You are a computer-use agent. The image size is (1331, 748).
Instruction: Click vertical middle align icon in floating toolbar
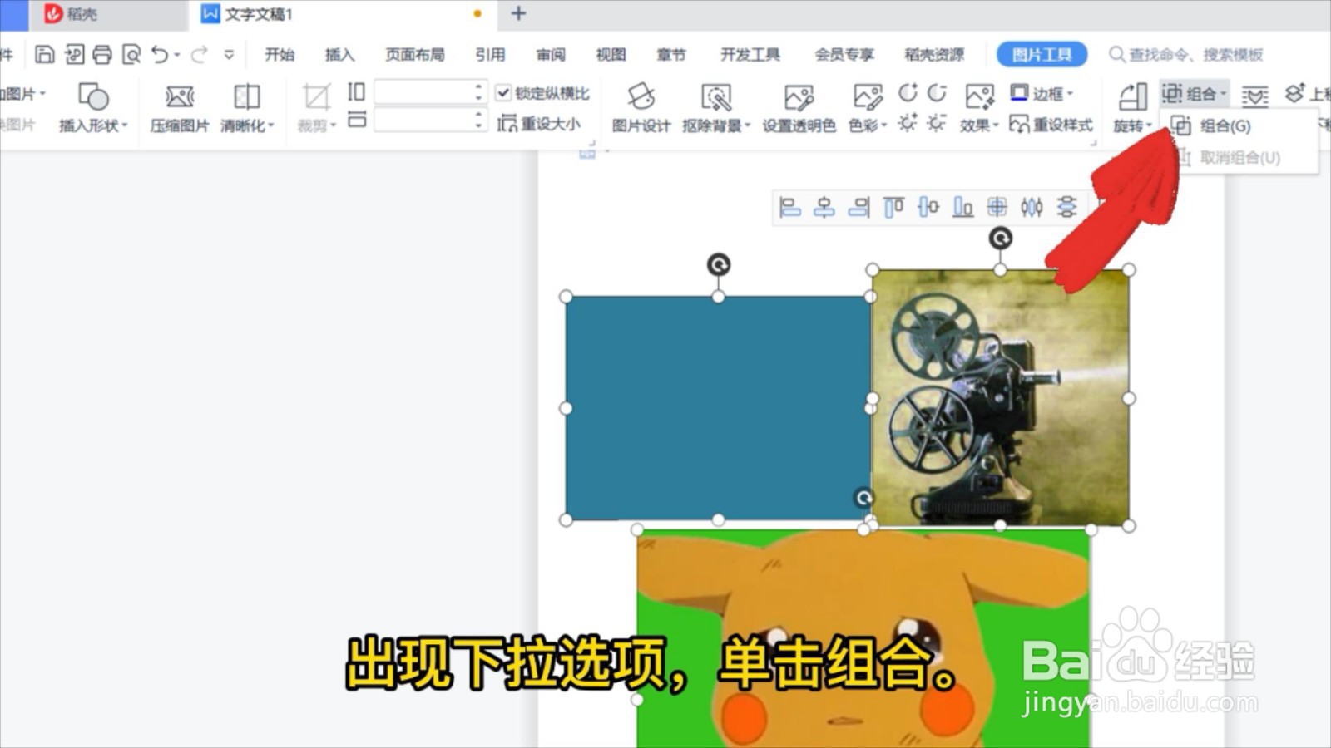pyautogui.click(x=928, y=207)
